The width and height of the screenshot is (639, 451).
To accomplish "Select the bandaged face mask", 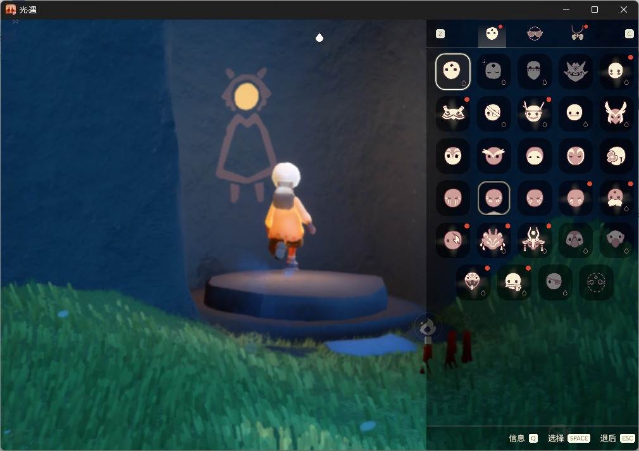I will 493,113.
